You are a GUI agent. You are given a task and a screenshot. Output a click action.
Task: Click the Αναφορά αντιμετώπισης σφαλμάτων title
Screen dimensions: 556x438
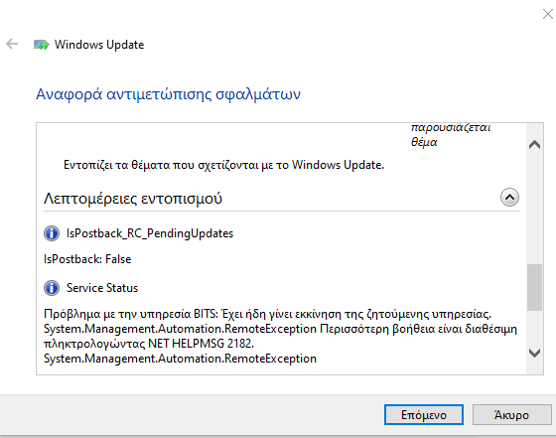pos(169,94)
